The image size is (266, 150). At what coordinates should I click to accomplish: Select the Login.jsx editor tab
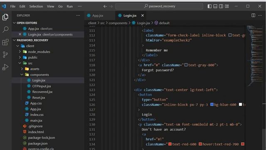click(x=130, y=15)
